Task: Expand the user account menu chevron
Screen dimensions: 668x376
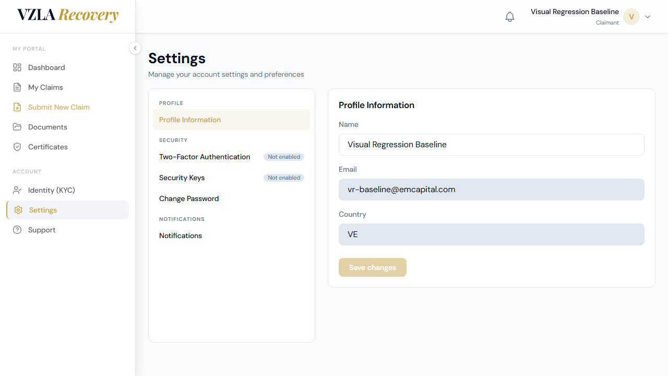Action: click(648, 17)
